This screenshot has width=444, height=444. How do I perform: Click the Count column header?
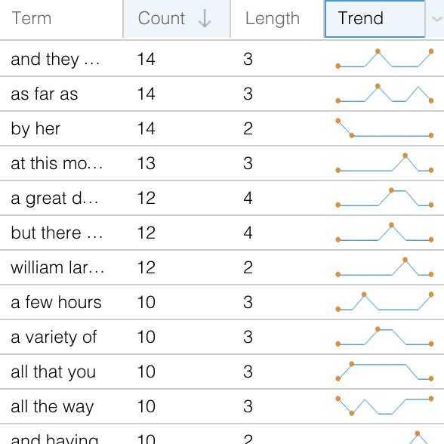(177, 19)
